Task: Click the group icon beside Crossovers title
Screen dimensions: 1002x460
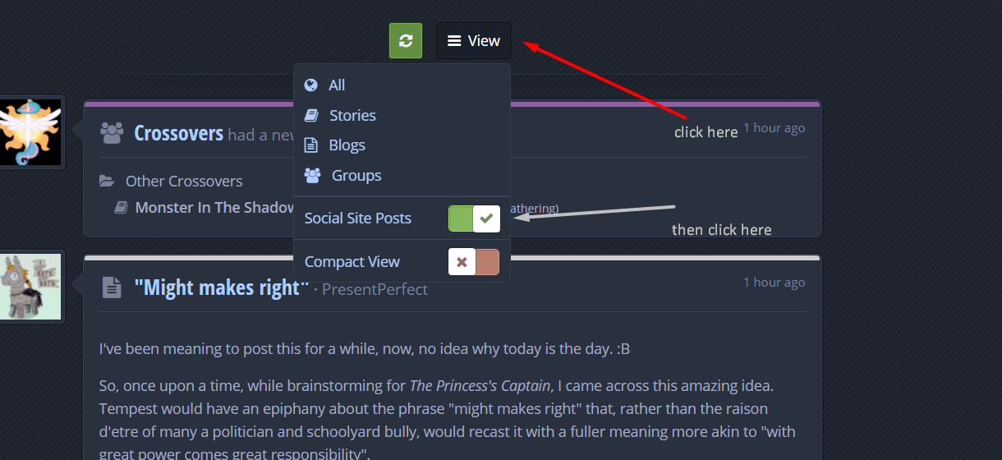Action: 112,132
